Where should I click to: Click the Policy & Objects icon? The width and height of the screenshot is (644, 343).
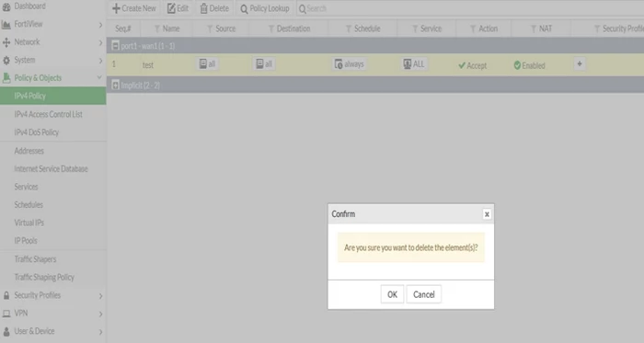(x=6, y=78)
